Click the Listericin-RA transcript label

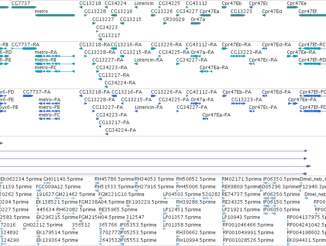coord(149,60)
